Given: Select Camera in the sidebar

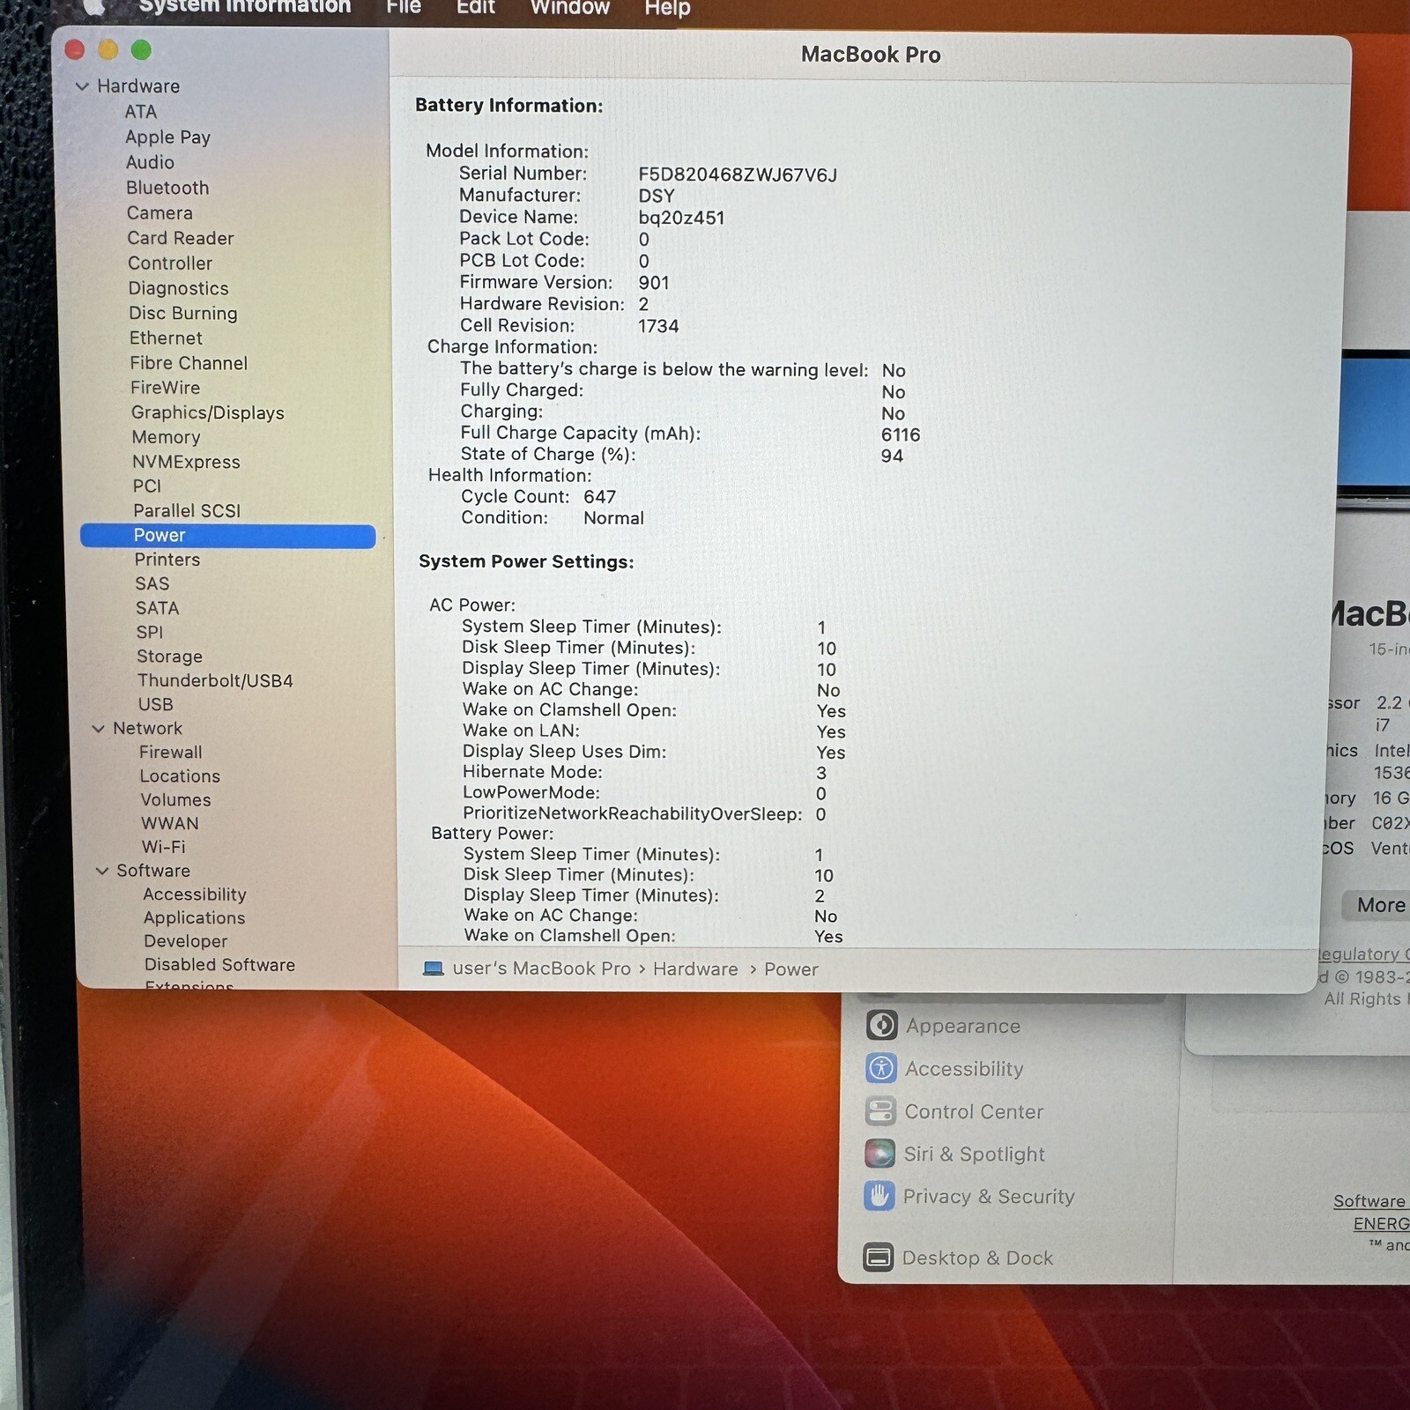Looking at the screenshot, I should coord(160,213).
